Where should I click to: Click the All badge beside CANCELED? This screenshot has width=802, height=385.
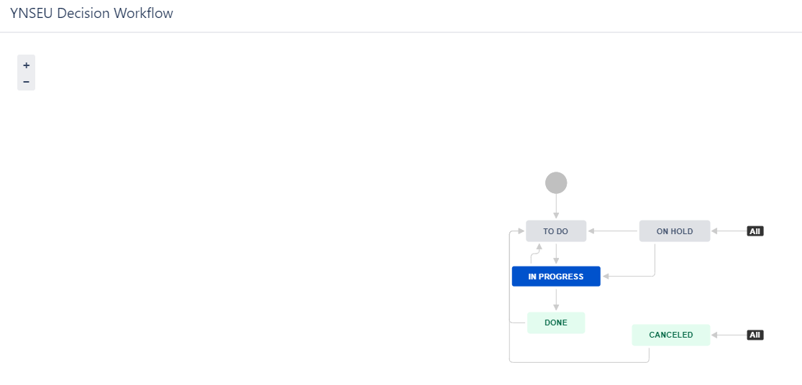point(755,335)
